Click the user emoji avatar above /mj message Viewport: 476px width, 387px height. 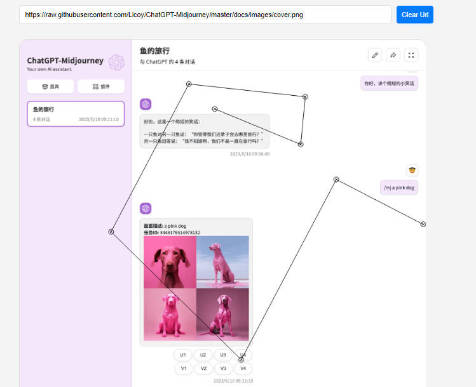pyautogui.click(x=412, y=170)
